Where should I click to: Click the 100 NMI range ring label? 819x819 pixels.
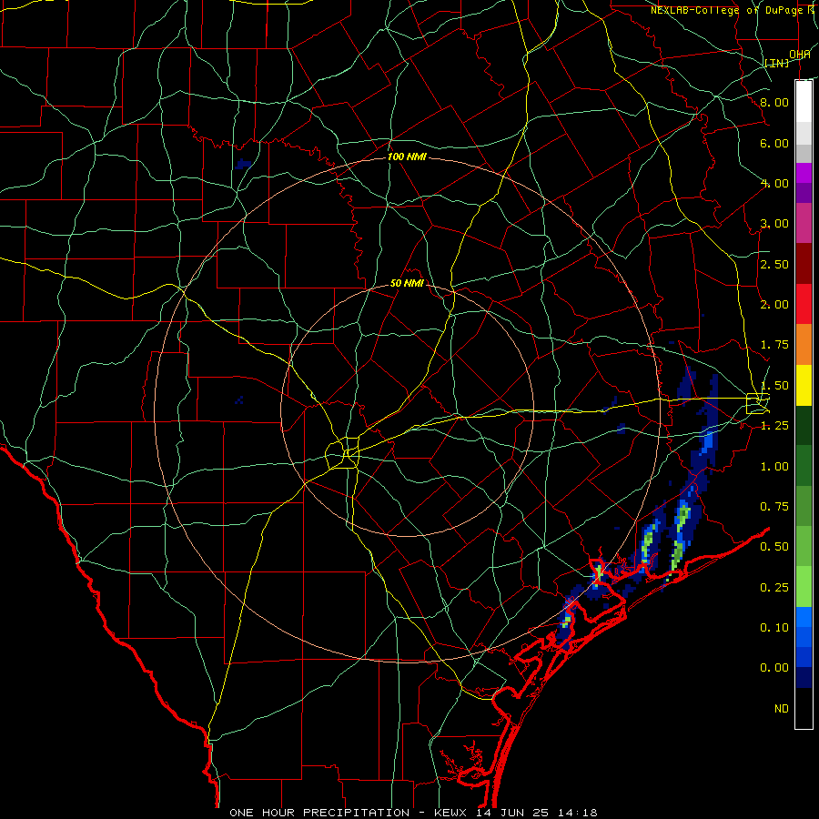point(407,157)
